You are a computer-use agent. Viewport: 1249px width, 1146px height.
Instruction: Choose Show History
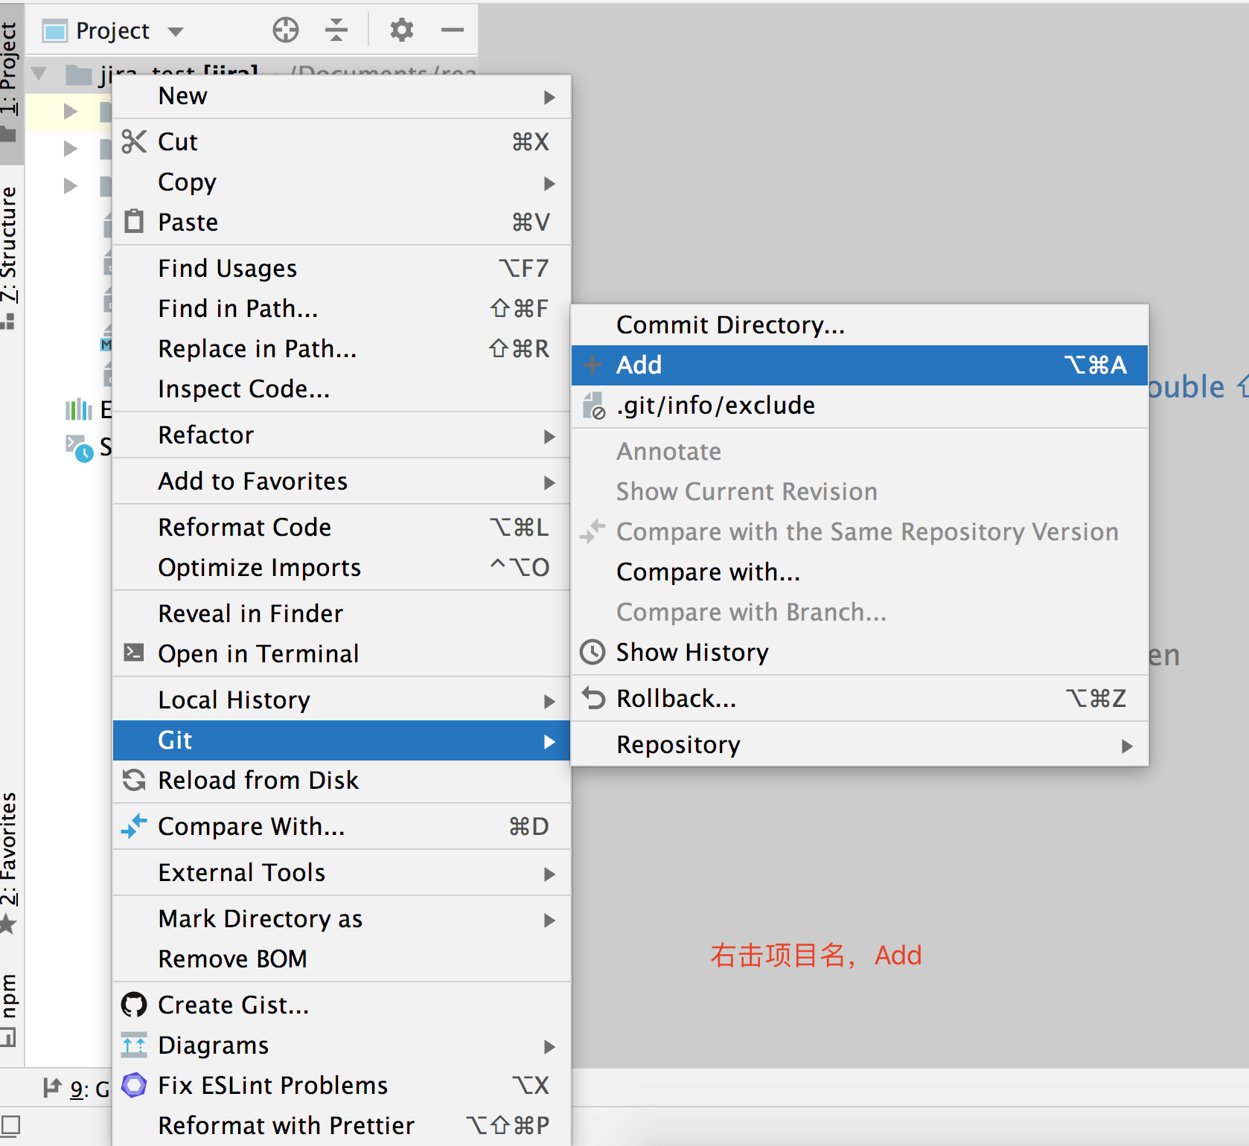tap(860, 652)
